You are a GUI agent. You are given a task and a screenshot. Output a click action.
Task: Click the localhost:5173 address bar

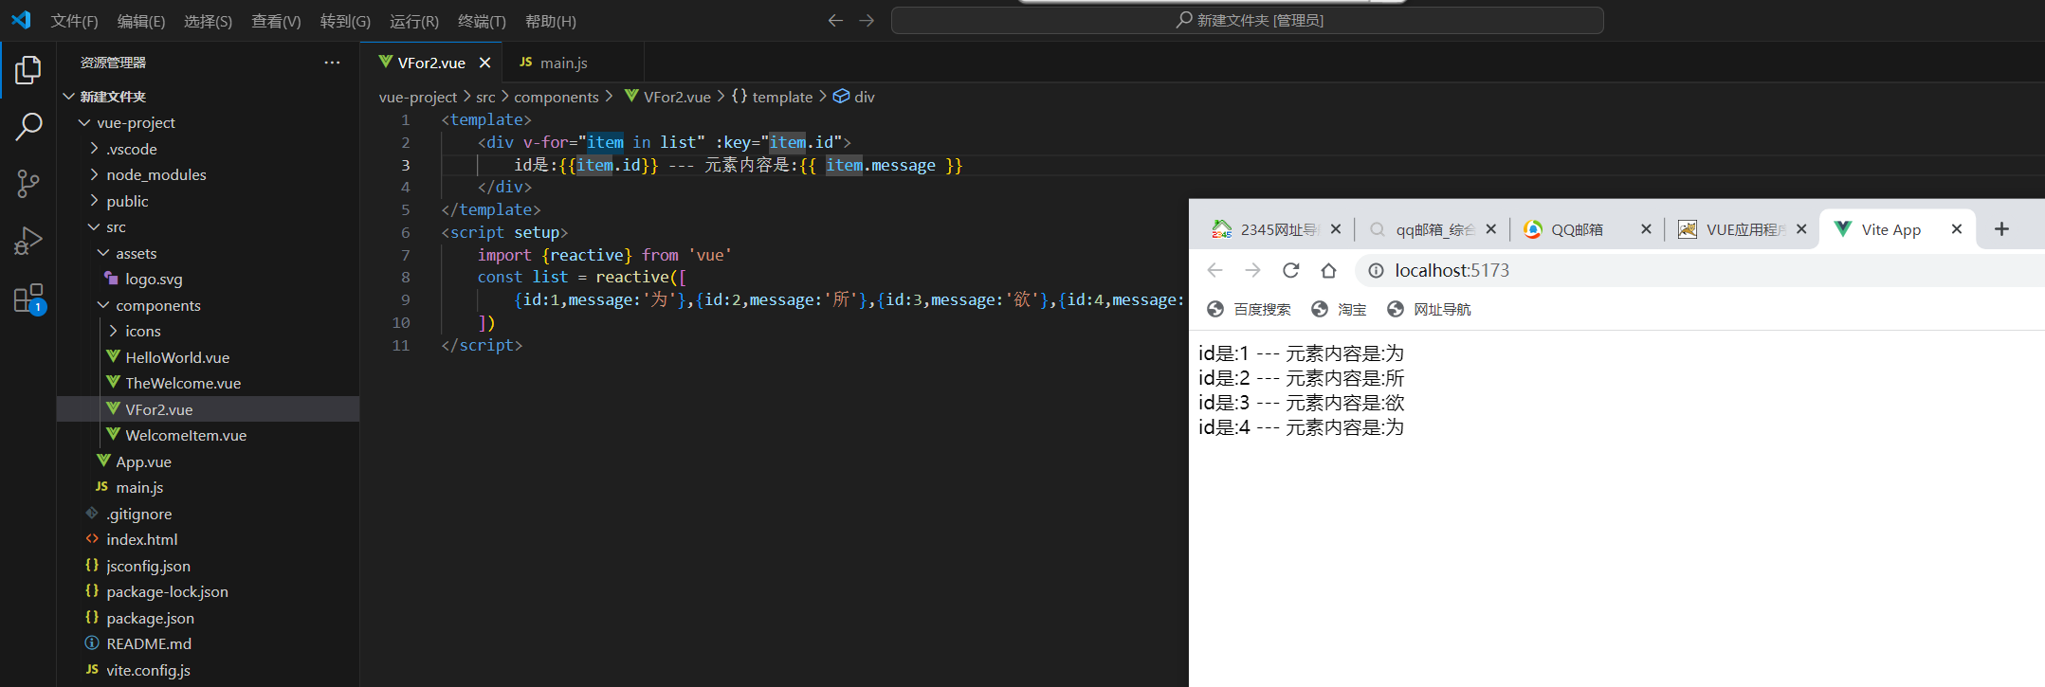point(1697,271)
